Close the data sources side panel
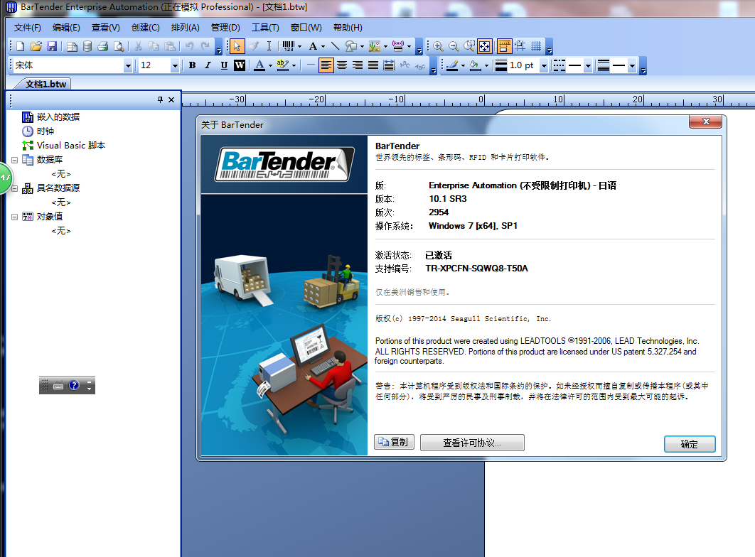The width and height of the screenshot is (755, 557). (171, 99)
